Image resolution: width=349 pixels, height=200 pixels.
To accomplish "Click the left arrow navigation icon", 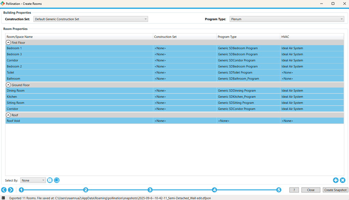I will [x=4, y=190].
